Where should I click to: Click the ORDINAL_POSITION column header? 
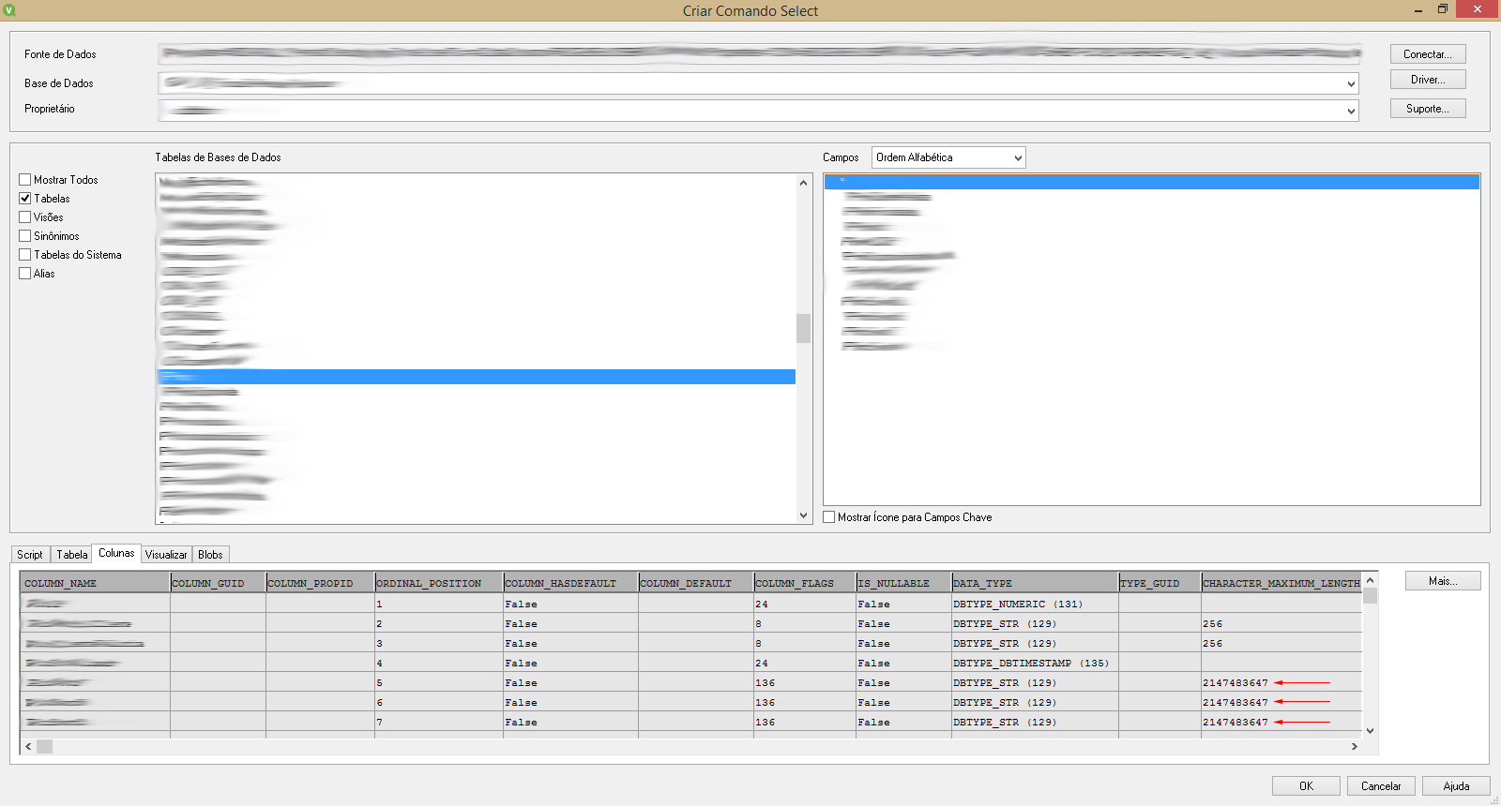pos(439,583)
